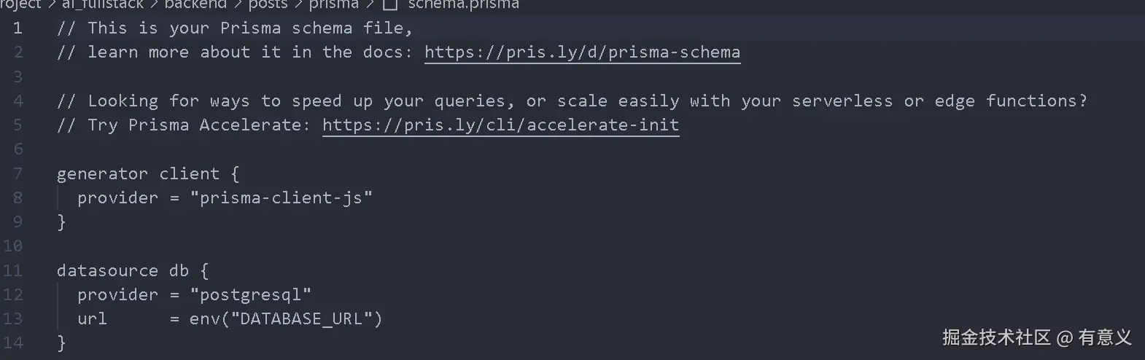The image size is (1145, 360).
Task: Click the schema.prisma breadcrumb filename
Action: tap(464, 4)
